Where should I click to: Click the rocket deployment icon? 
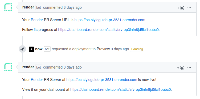(22, 49)
